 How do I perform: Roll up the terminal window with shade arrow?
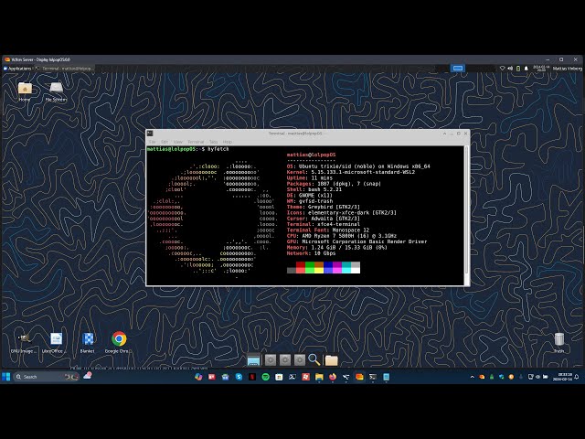(x=444, y=134)
